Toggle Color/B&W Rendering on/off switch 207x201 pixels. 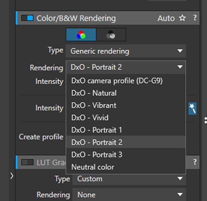tap(27, 18)
